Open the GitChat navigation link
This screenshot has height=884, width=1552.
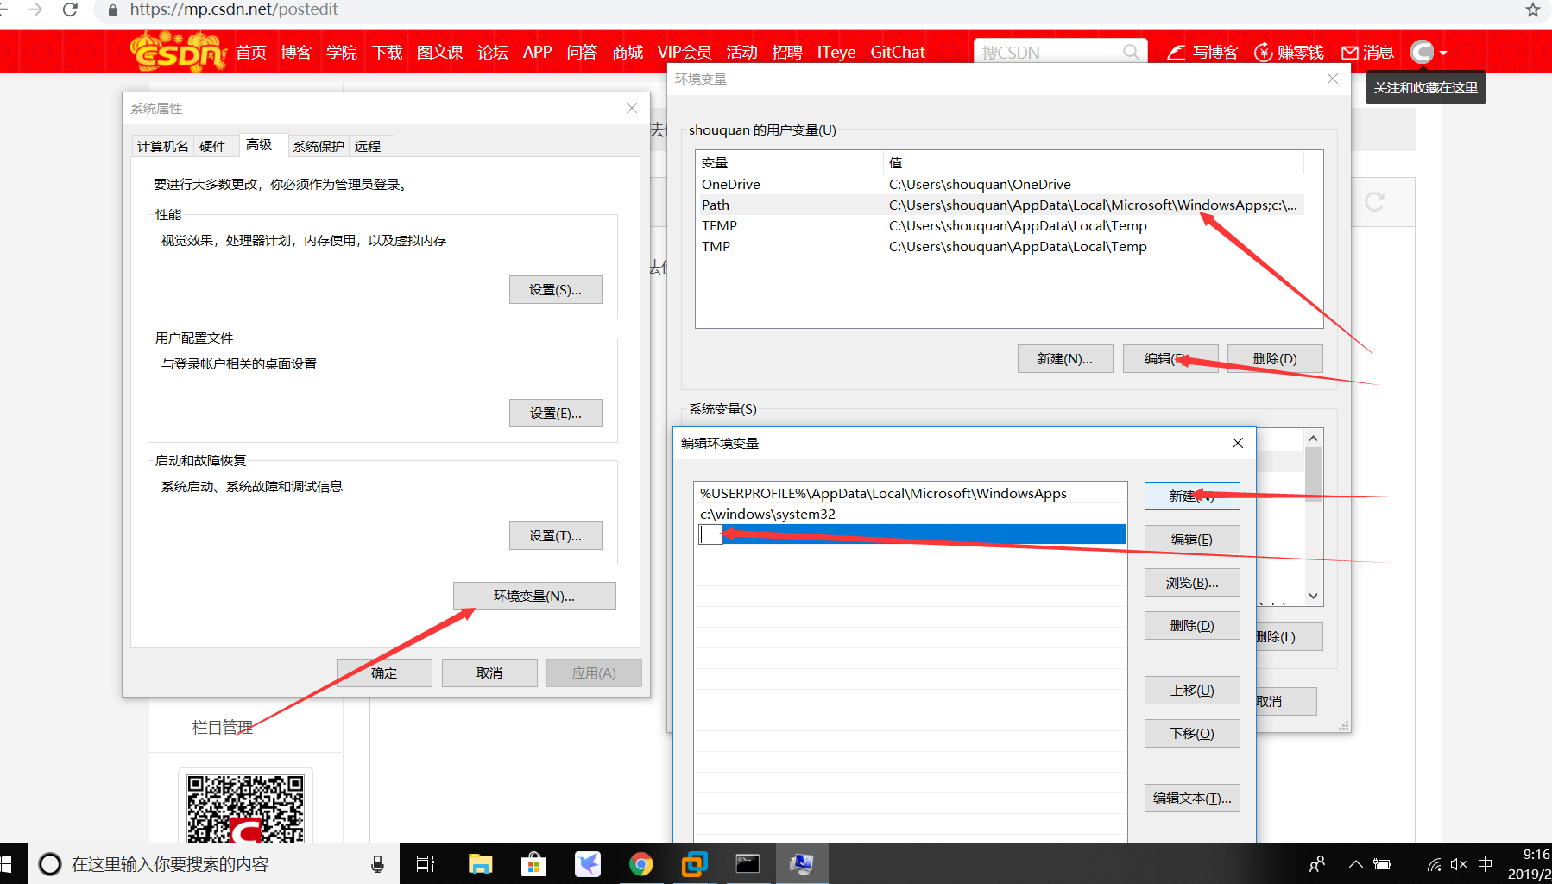897,52
